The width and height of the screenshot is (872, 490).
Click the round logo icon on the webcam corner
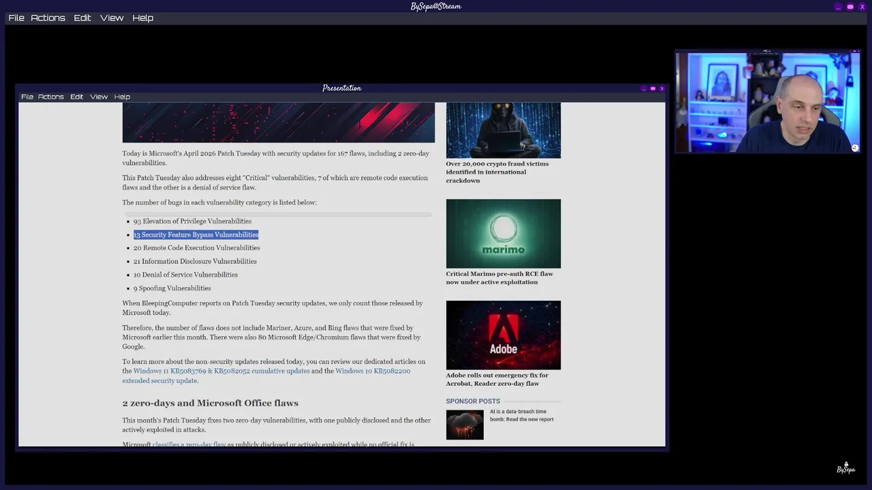(855, 148)
